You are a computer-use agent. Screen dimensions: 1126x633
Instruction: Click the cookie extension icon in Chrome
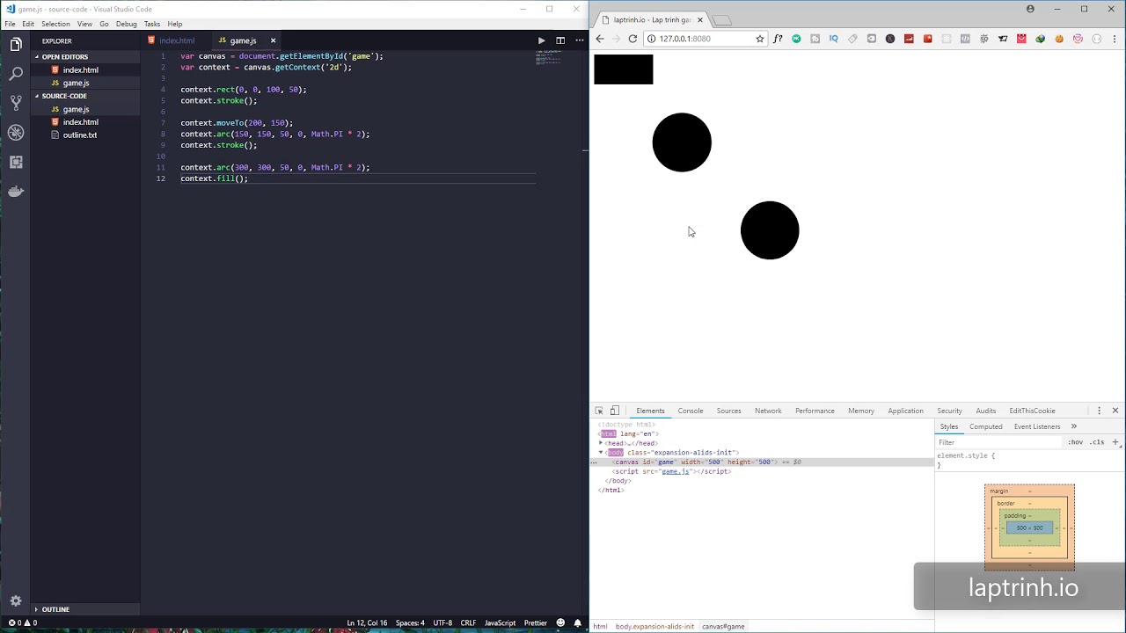click(1059, 39)
